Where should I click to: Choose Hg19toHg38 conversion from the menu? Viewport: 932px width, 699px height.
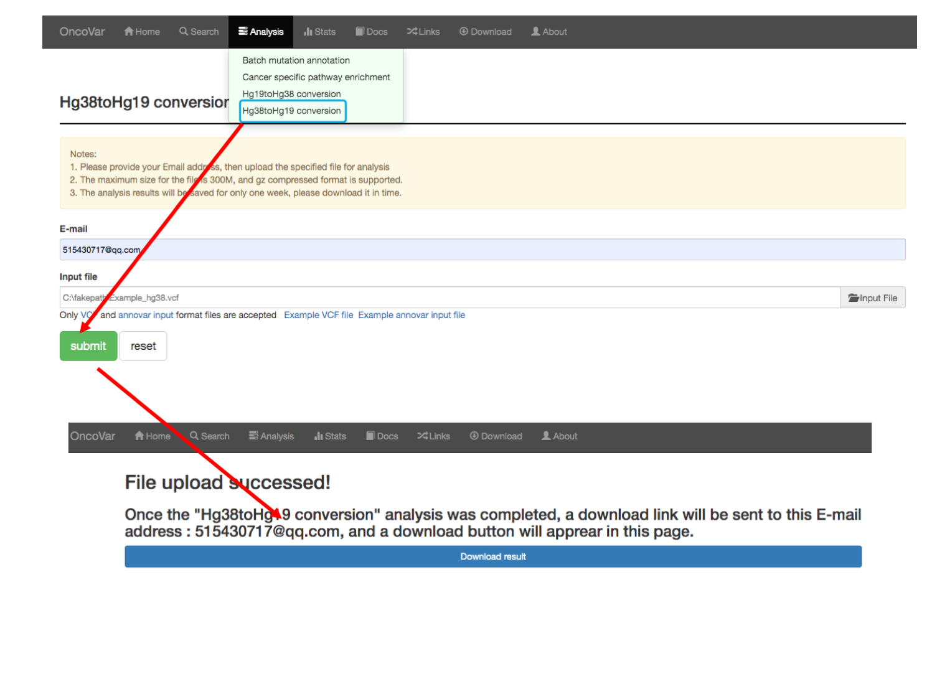291,94
